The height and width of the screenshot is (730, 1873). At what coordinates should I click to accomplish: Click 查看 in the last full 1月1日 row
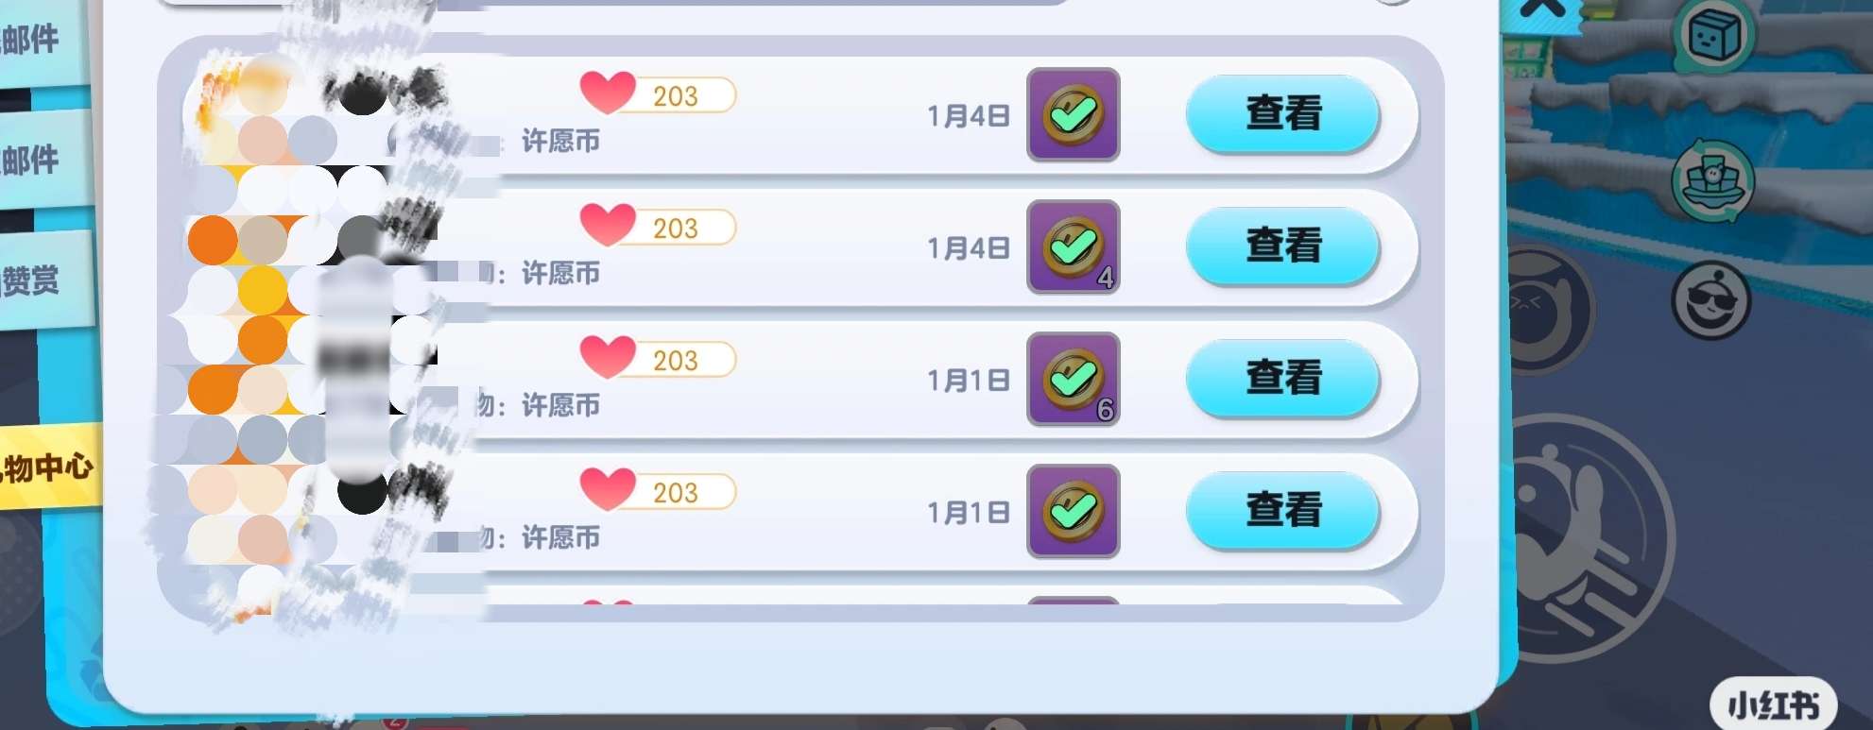[1282, 511]
